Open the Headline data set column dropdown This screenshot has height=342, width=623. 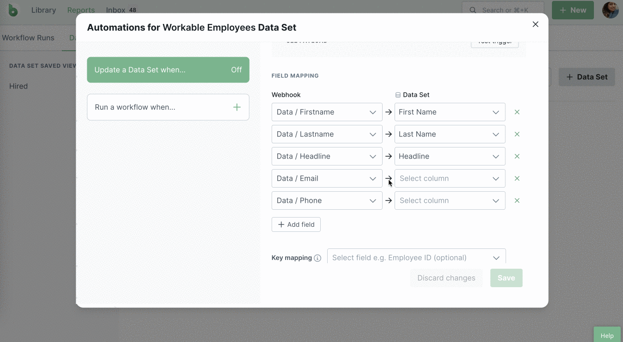pos(450,156)
